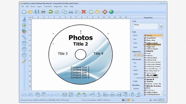Open the Alignment menu

[x=58, y=6]
